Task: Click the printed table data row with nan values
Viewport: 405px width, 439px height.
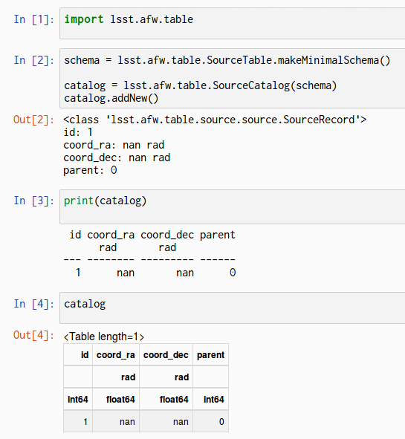Action: tap(156, 273)
